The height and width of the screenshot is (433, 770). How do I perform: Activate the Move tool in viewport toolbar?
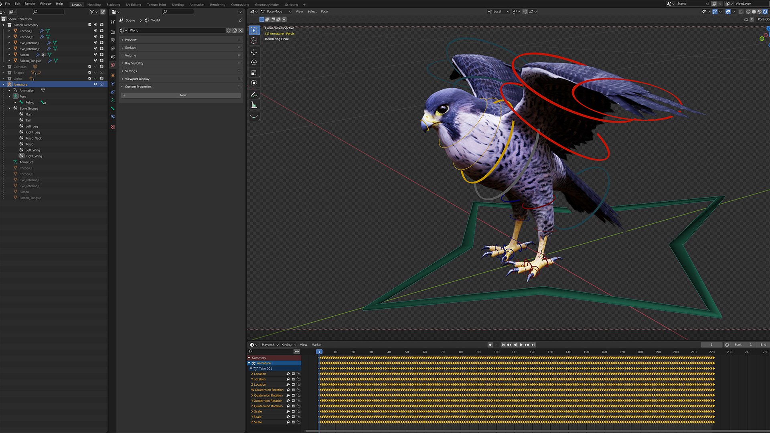coord(254,52)
